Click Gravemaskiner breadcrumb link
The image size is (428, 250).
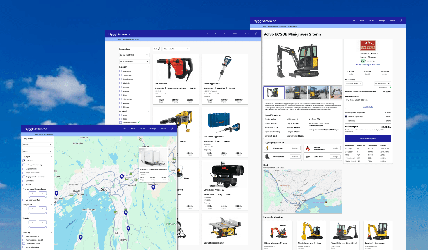293,26
